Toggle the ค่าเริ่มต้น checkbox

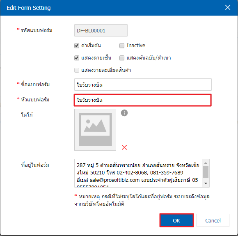coord(77,46)
